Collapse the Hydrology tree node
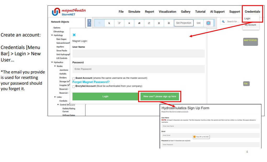This screenshot has height=162, width=267. coord(52,35)
